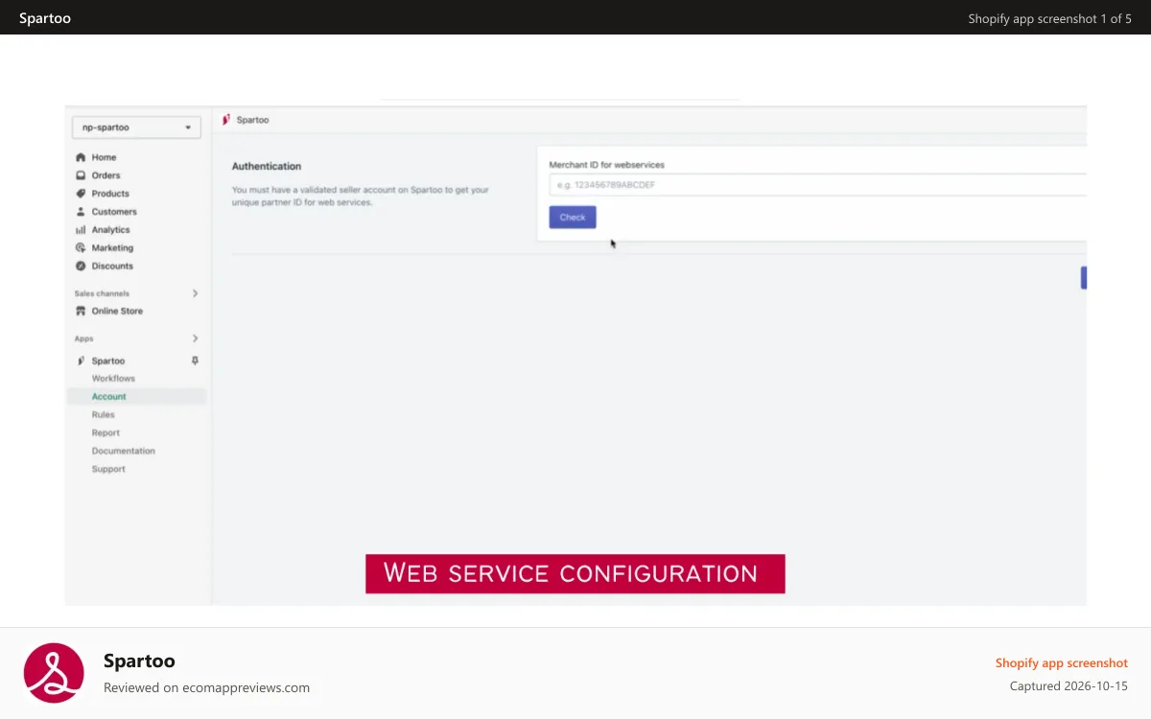The image size is (1151, 719).
Task: Click the Merchant ID input field
Action: pos(817,185)
